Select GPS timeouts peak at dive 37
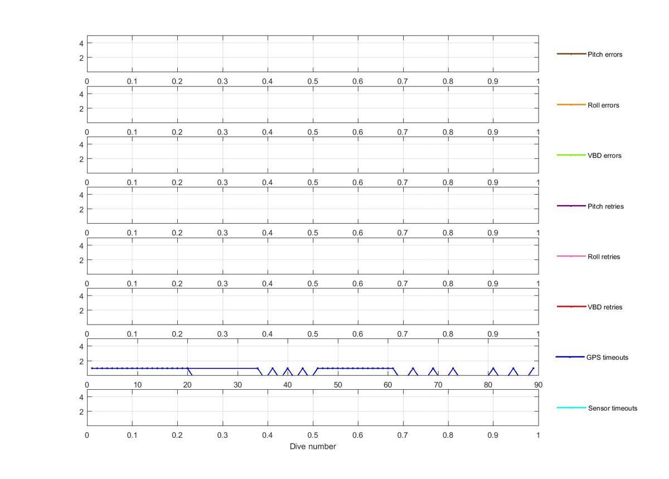669x479 pixels. (x=273, y=368)
